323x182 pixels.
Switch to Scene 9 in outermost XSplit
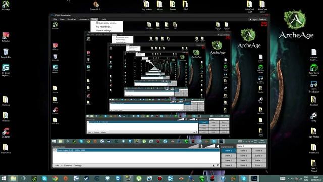coord(259,151)
